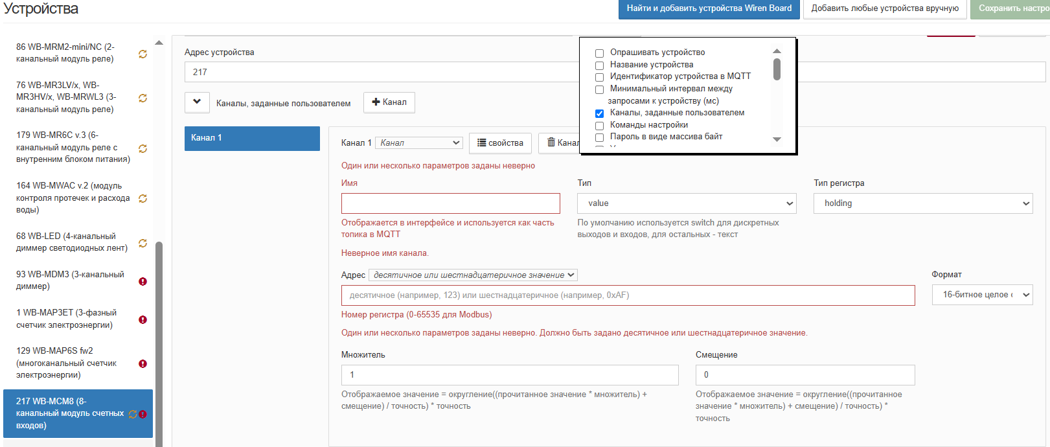Check 'Минимальный интервал между запросами' option

599,89
